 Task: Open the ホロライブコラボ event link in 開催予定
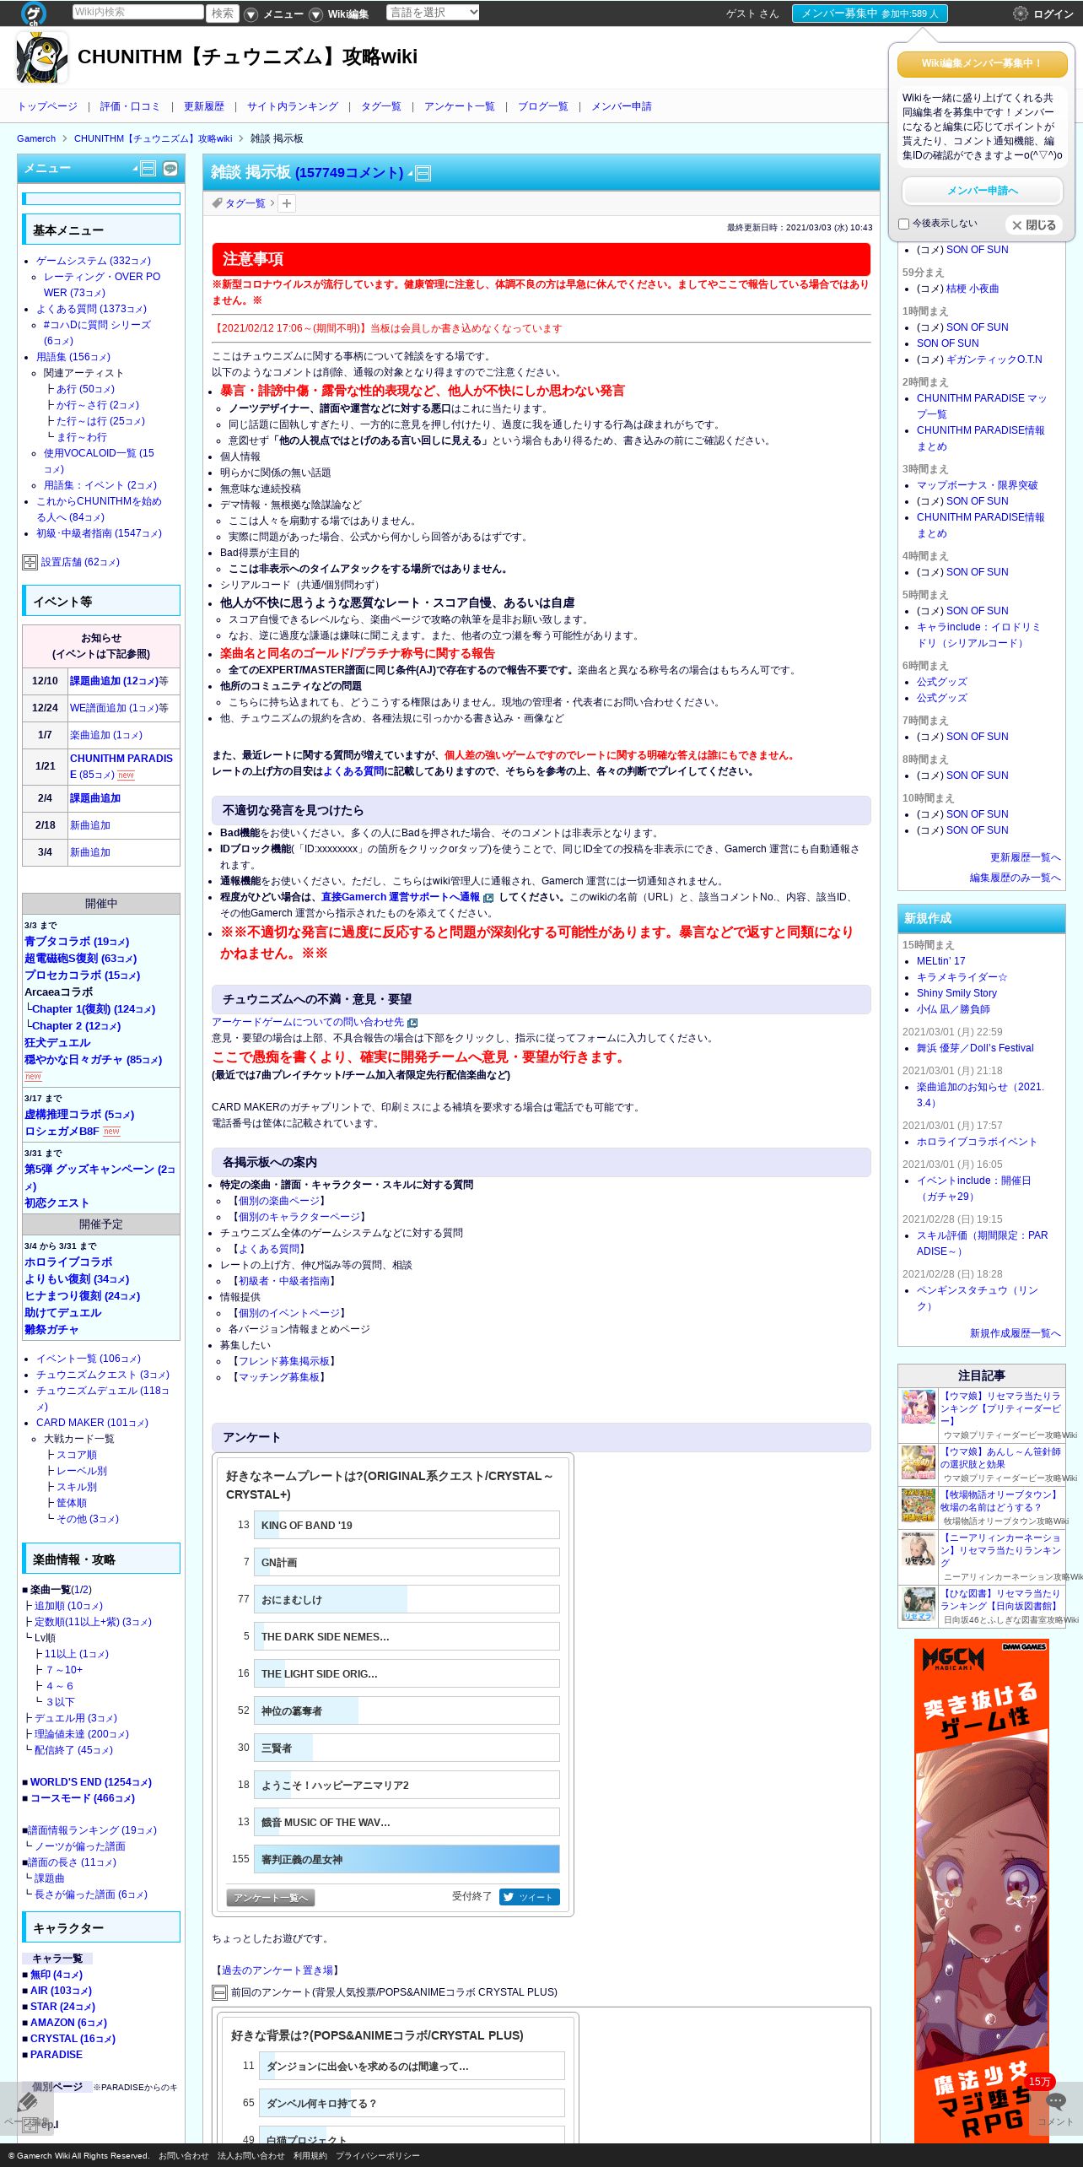68,1262
